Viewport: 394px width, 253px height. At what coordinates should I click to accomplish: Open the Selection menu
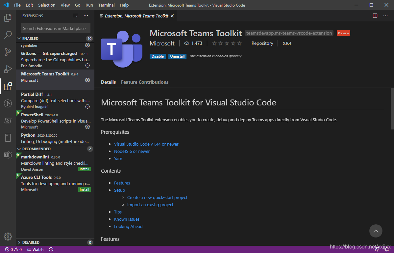(47, 5)
